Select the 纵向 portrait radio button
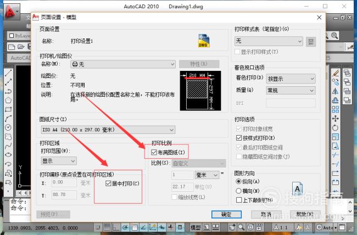Viewport: 357px width, 235px height. point(238,181)
